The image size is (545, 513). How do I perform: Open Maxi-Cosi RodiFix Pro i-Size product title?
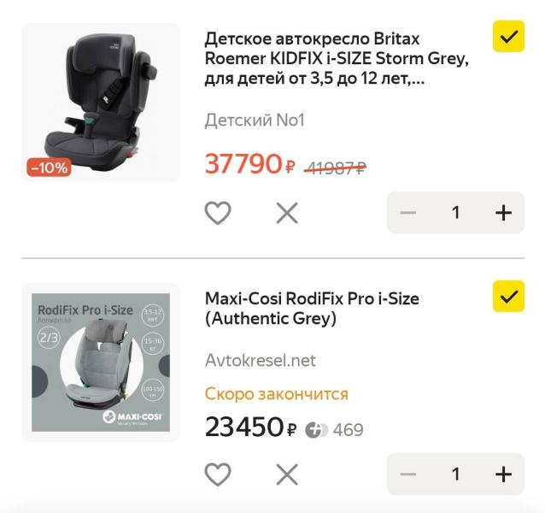[312, 309]
